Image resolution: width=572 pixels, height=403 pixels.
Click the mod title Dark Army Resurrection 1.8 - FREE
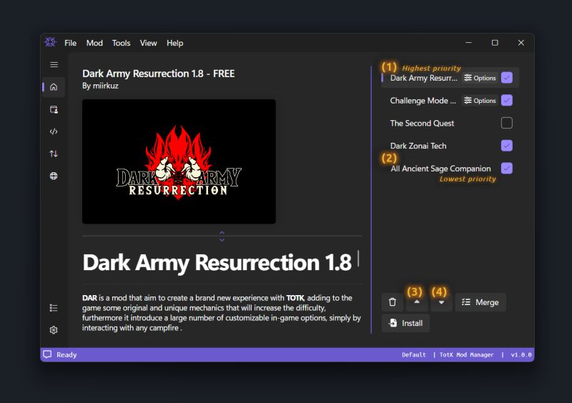click(158, 74)
